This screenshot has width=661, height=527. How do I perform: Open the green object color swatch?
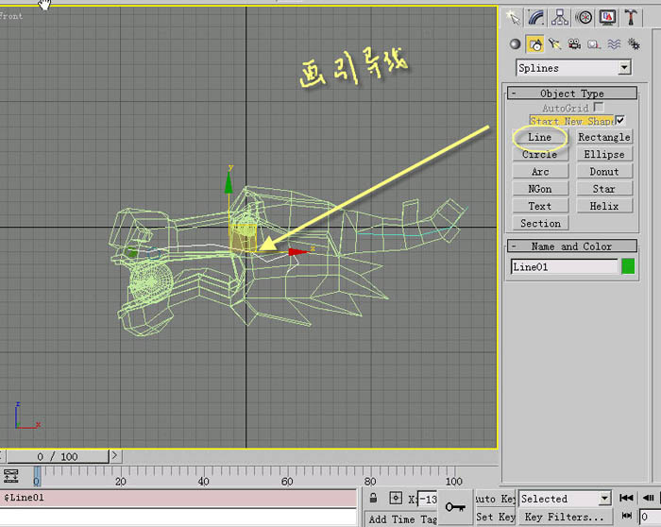click(628, 266)
